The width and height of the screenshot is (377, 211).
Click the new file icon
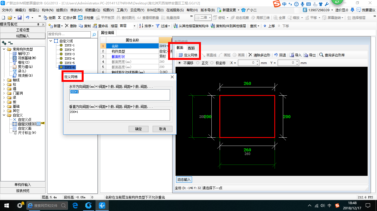[3, 18]
